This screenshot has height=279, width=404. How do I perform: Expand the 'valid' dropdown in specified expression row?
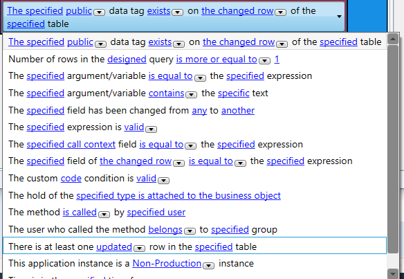coord(151,129)
